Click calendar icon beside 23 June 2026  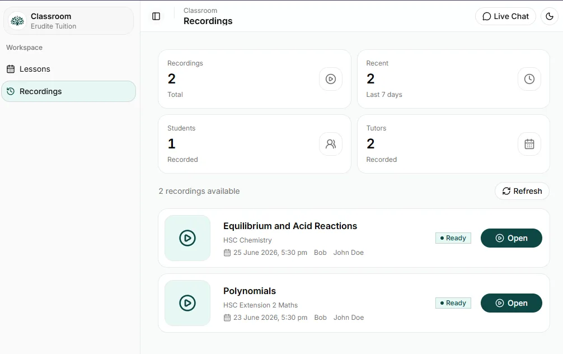[x=227, y=318]
